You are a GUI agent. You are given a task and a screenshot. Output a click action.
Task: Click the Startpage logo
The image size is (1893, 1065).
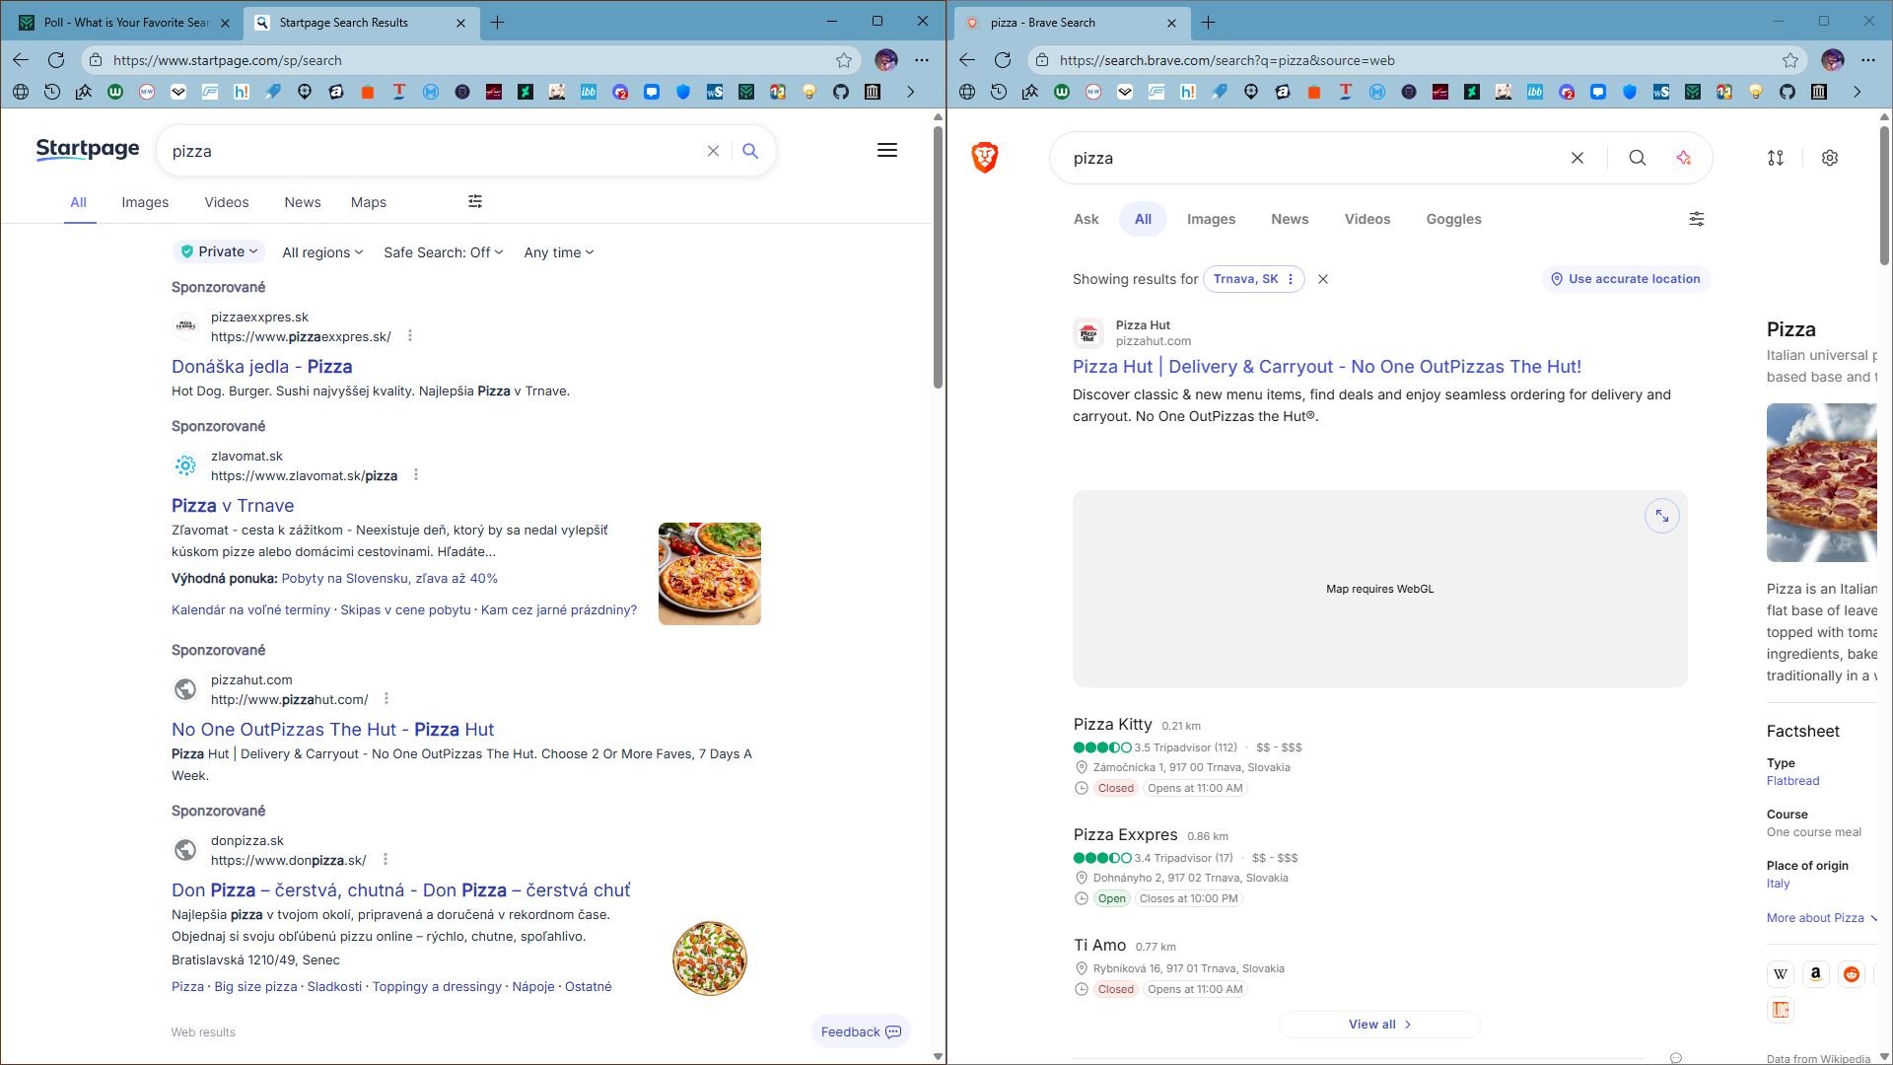pyautogui.click(x=88, y=150)
